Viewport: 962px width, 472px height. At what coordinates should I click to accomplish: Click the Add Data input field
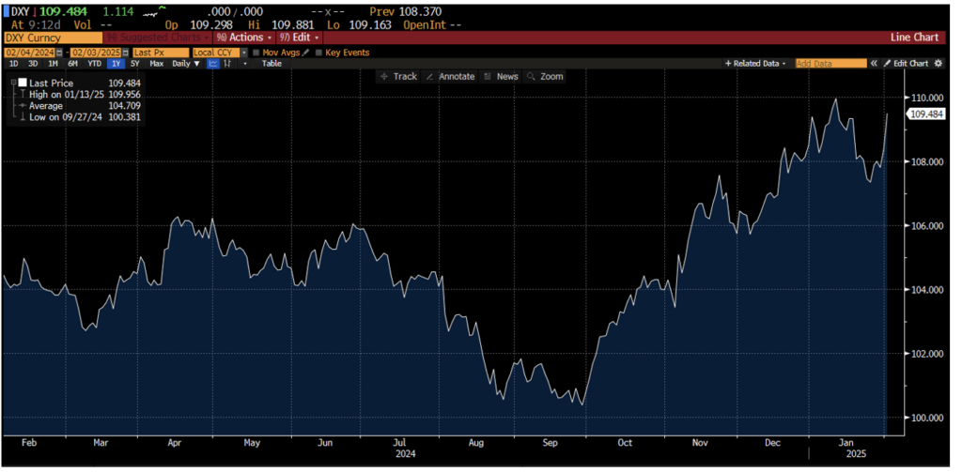click(830, 63)
